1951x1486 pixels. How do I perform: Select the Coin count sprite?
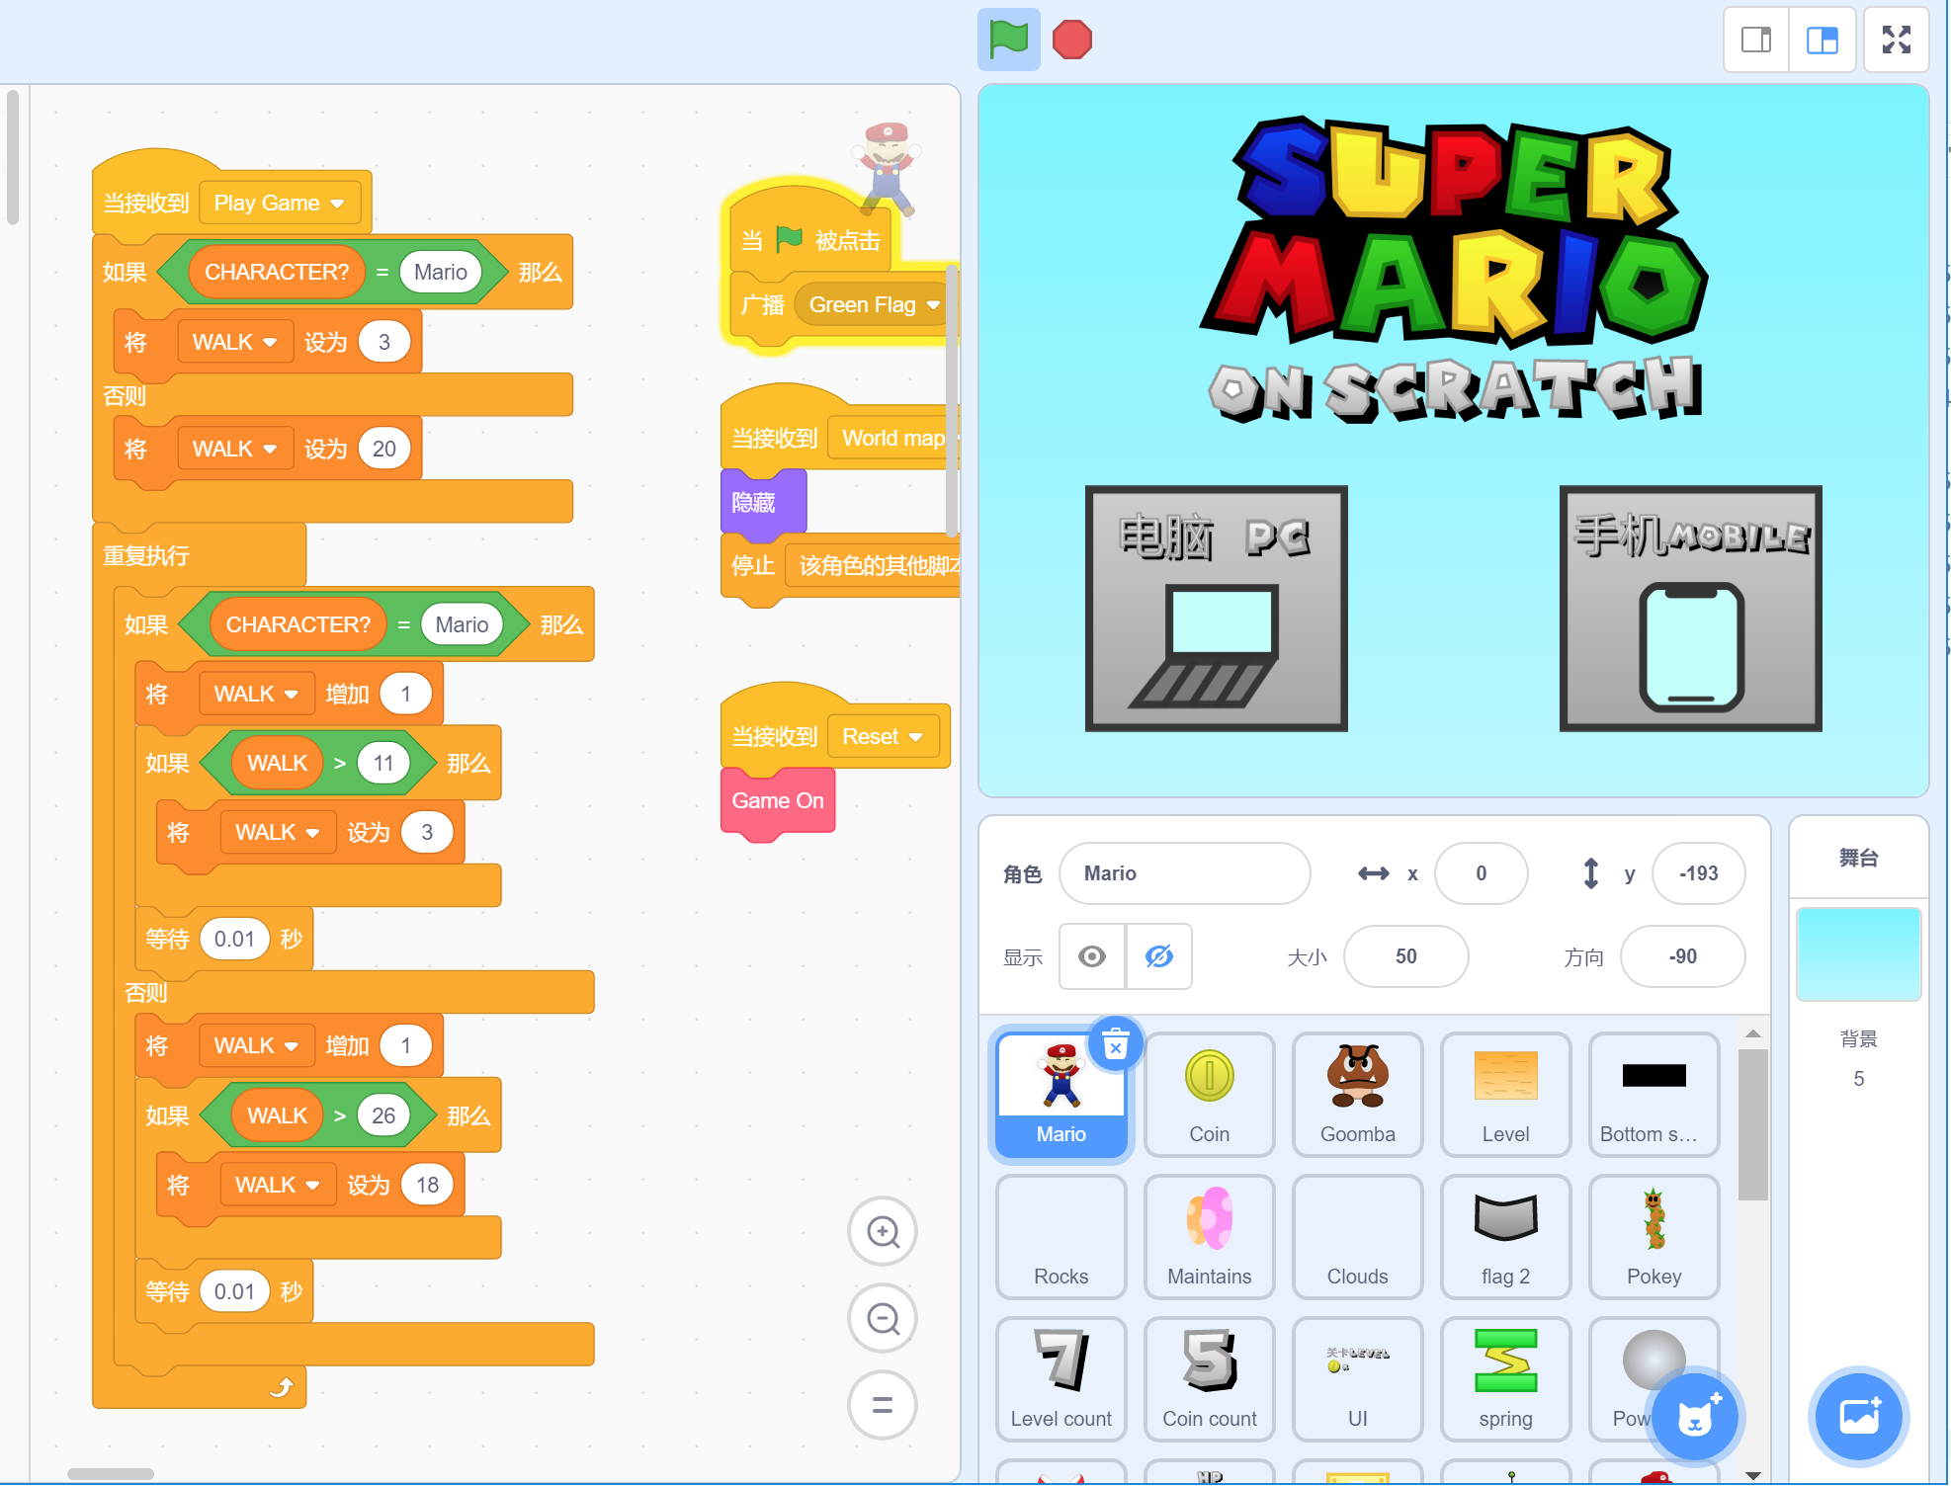[x=1209, y=1378]
